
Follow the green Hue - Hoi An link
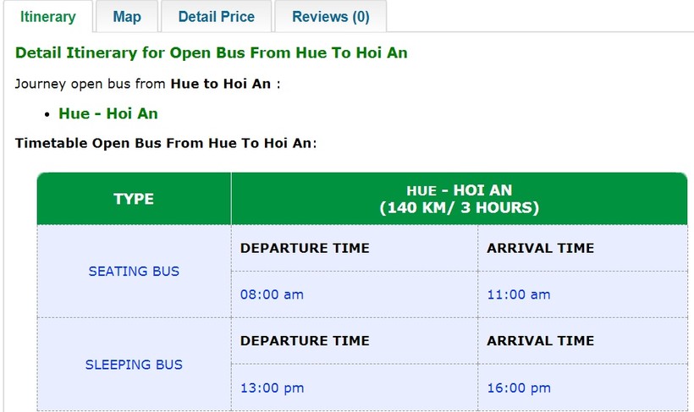(x=108, y=113)
